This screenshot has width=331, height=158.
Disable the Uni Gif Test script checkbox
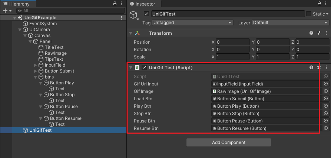point(144,67)
